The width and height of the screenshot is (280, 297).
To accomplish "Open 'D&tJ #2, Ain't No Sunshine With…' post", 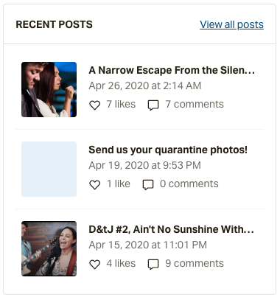I will click(171, 229).
